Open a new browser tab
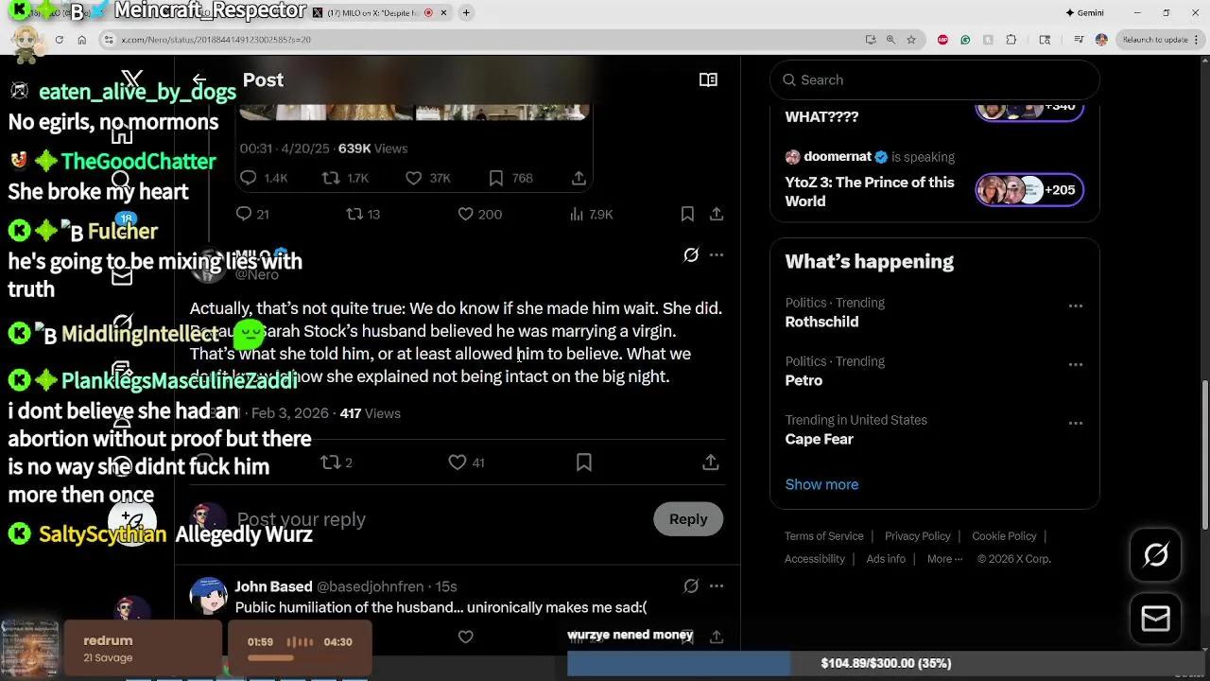 (467, 13)
